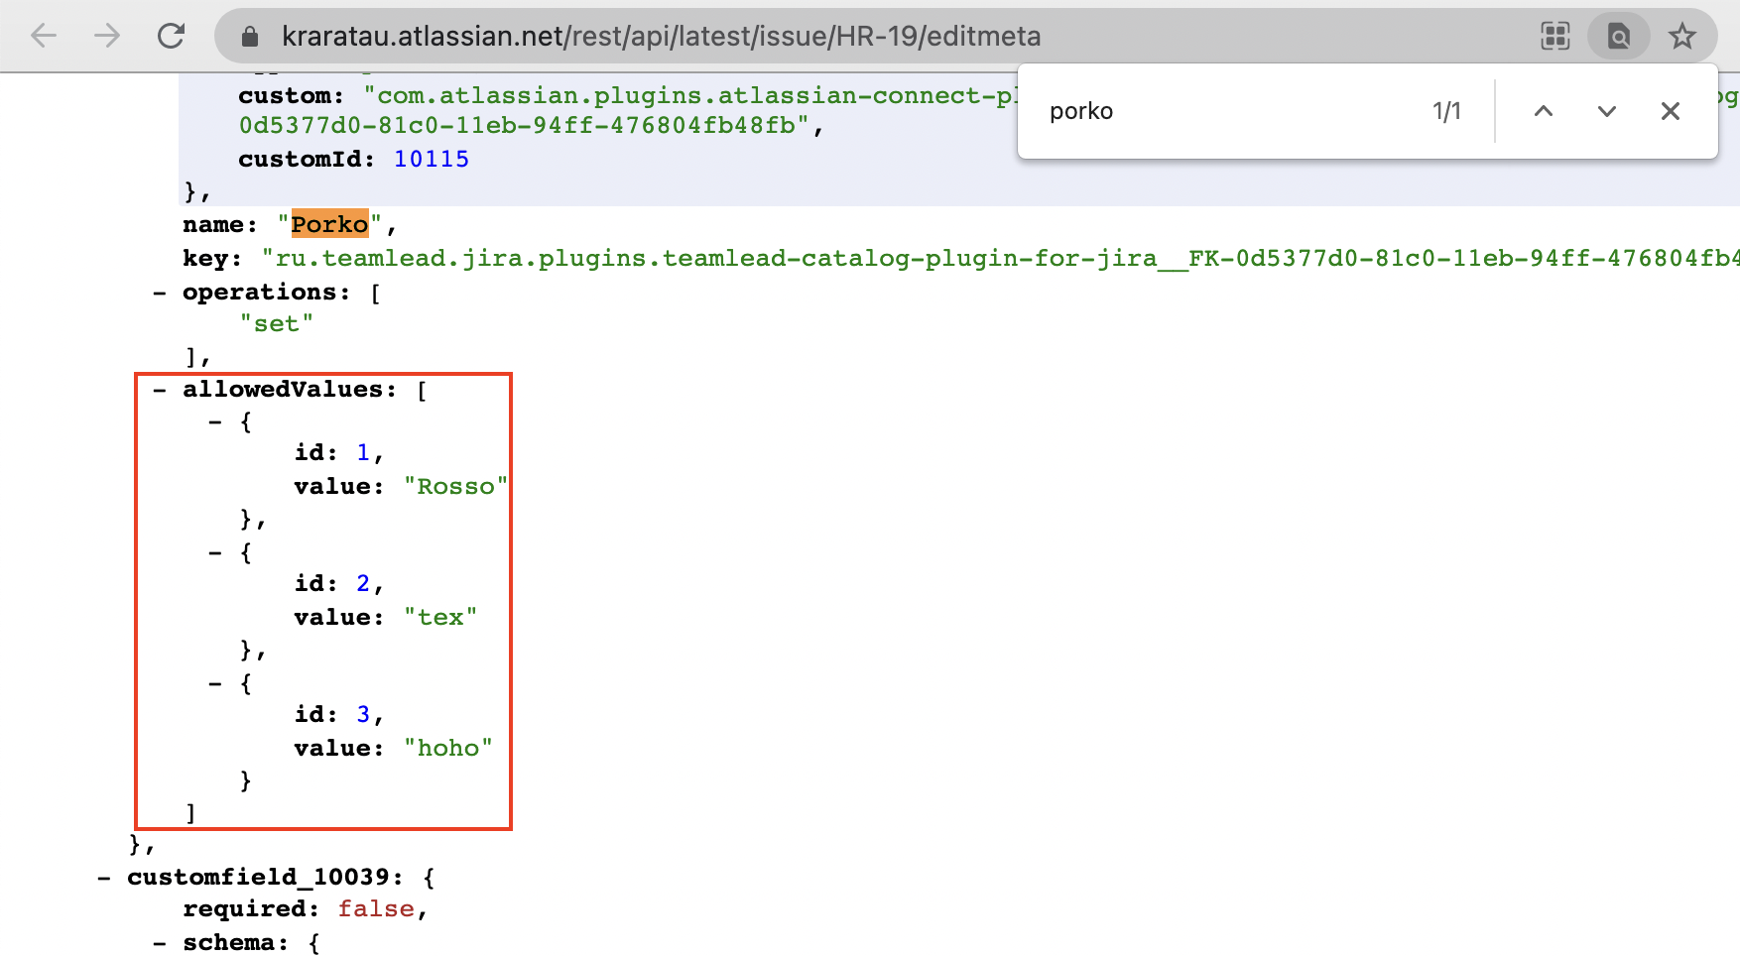Image resolution: width=1740 pixels, height=956 pixels.
Task: Go to next find result
Action: click(1606, 111)
